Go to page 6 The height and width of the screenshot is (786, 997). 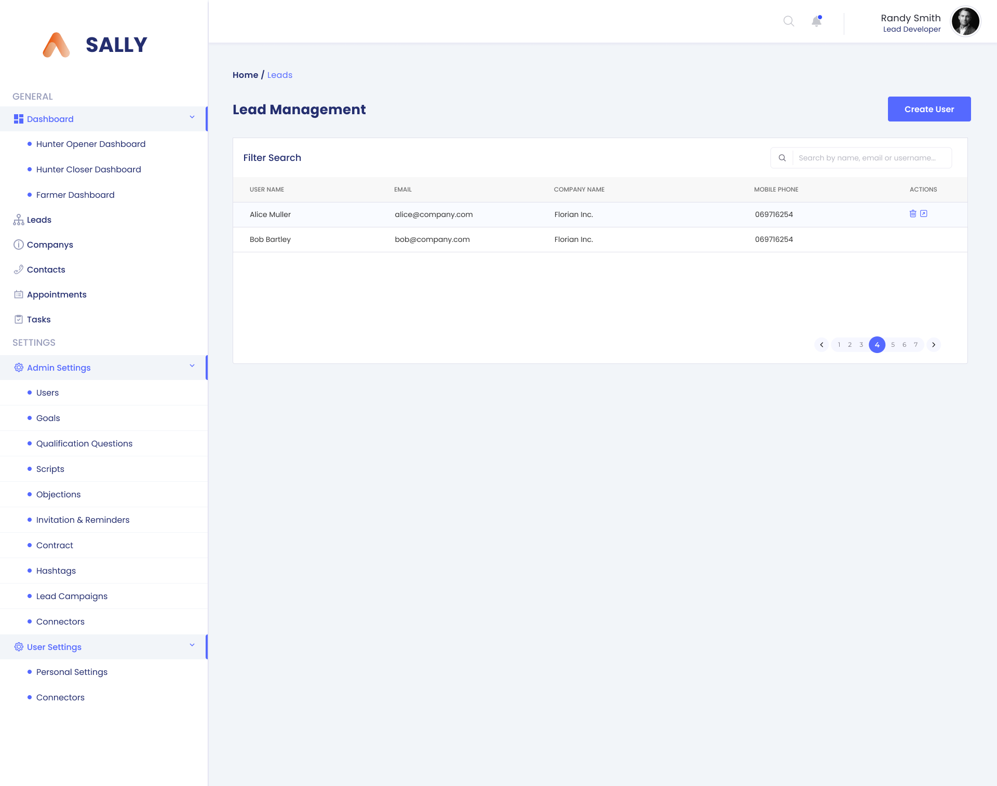pos(904,345)
